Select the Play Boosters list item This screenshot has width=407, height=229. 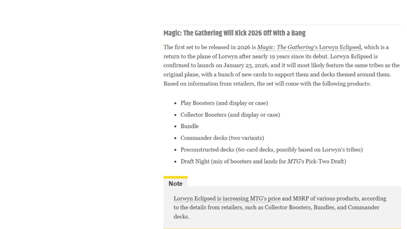click(224, 103)
